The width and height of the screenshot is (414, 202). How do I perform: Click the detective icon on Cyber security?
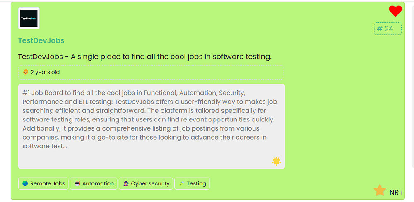[x=126, y=183]
